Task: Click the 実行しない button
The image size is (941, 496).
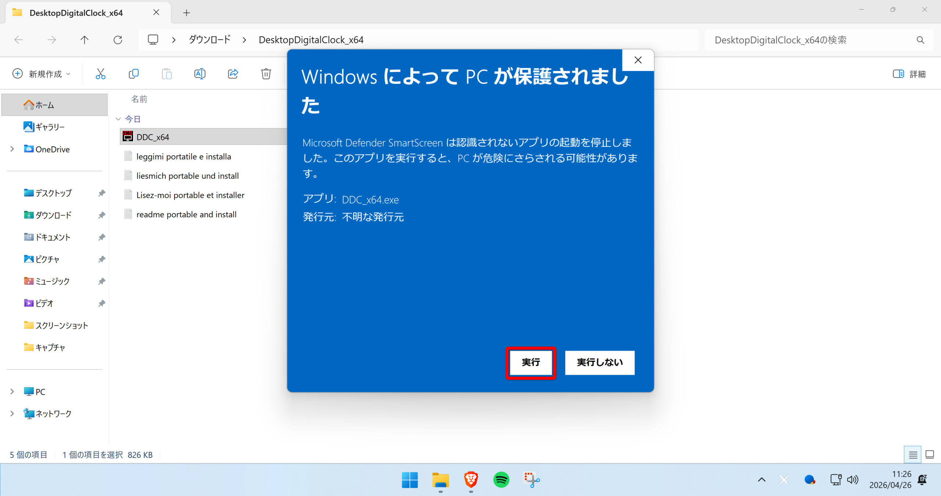Action: (x=600, y=363)
